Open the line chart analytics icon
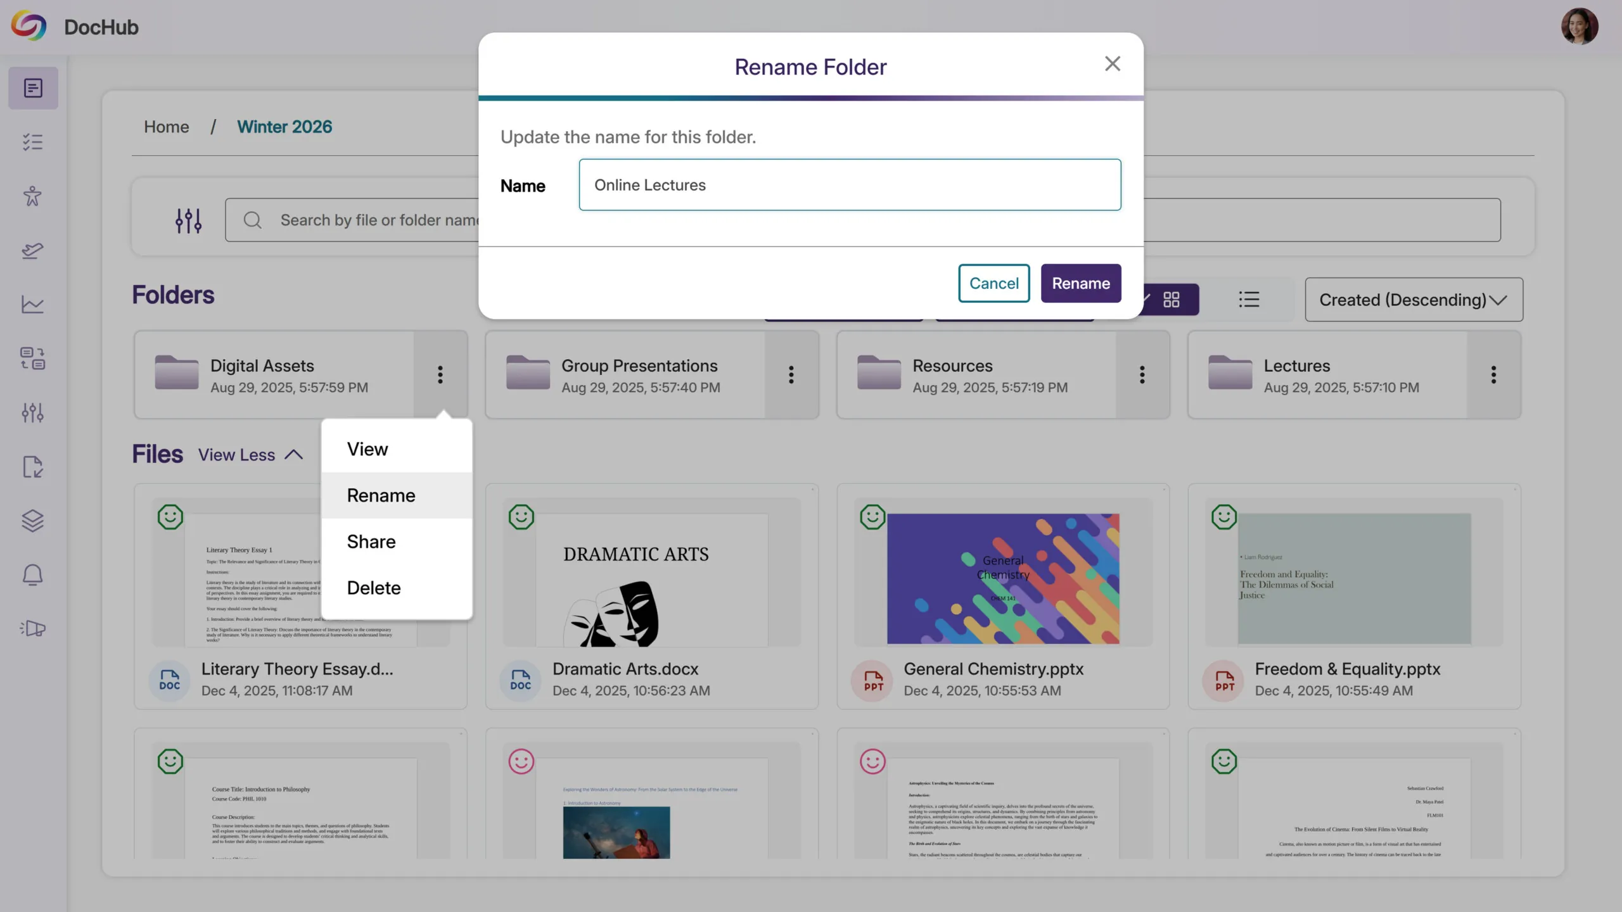Screen dimensions: 1622x912 pyautogui.click(x=33, y=305)
